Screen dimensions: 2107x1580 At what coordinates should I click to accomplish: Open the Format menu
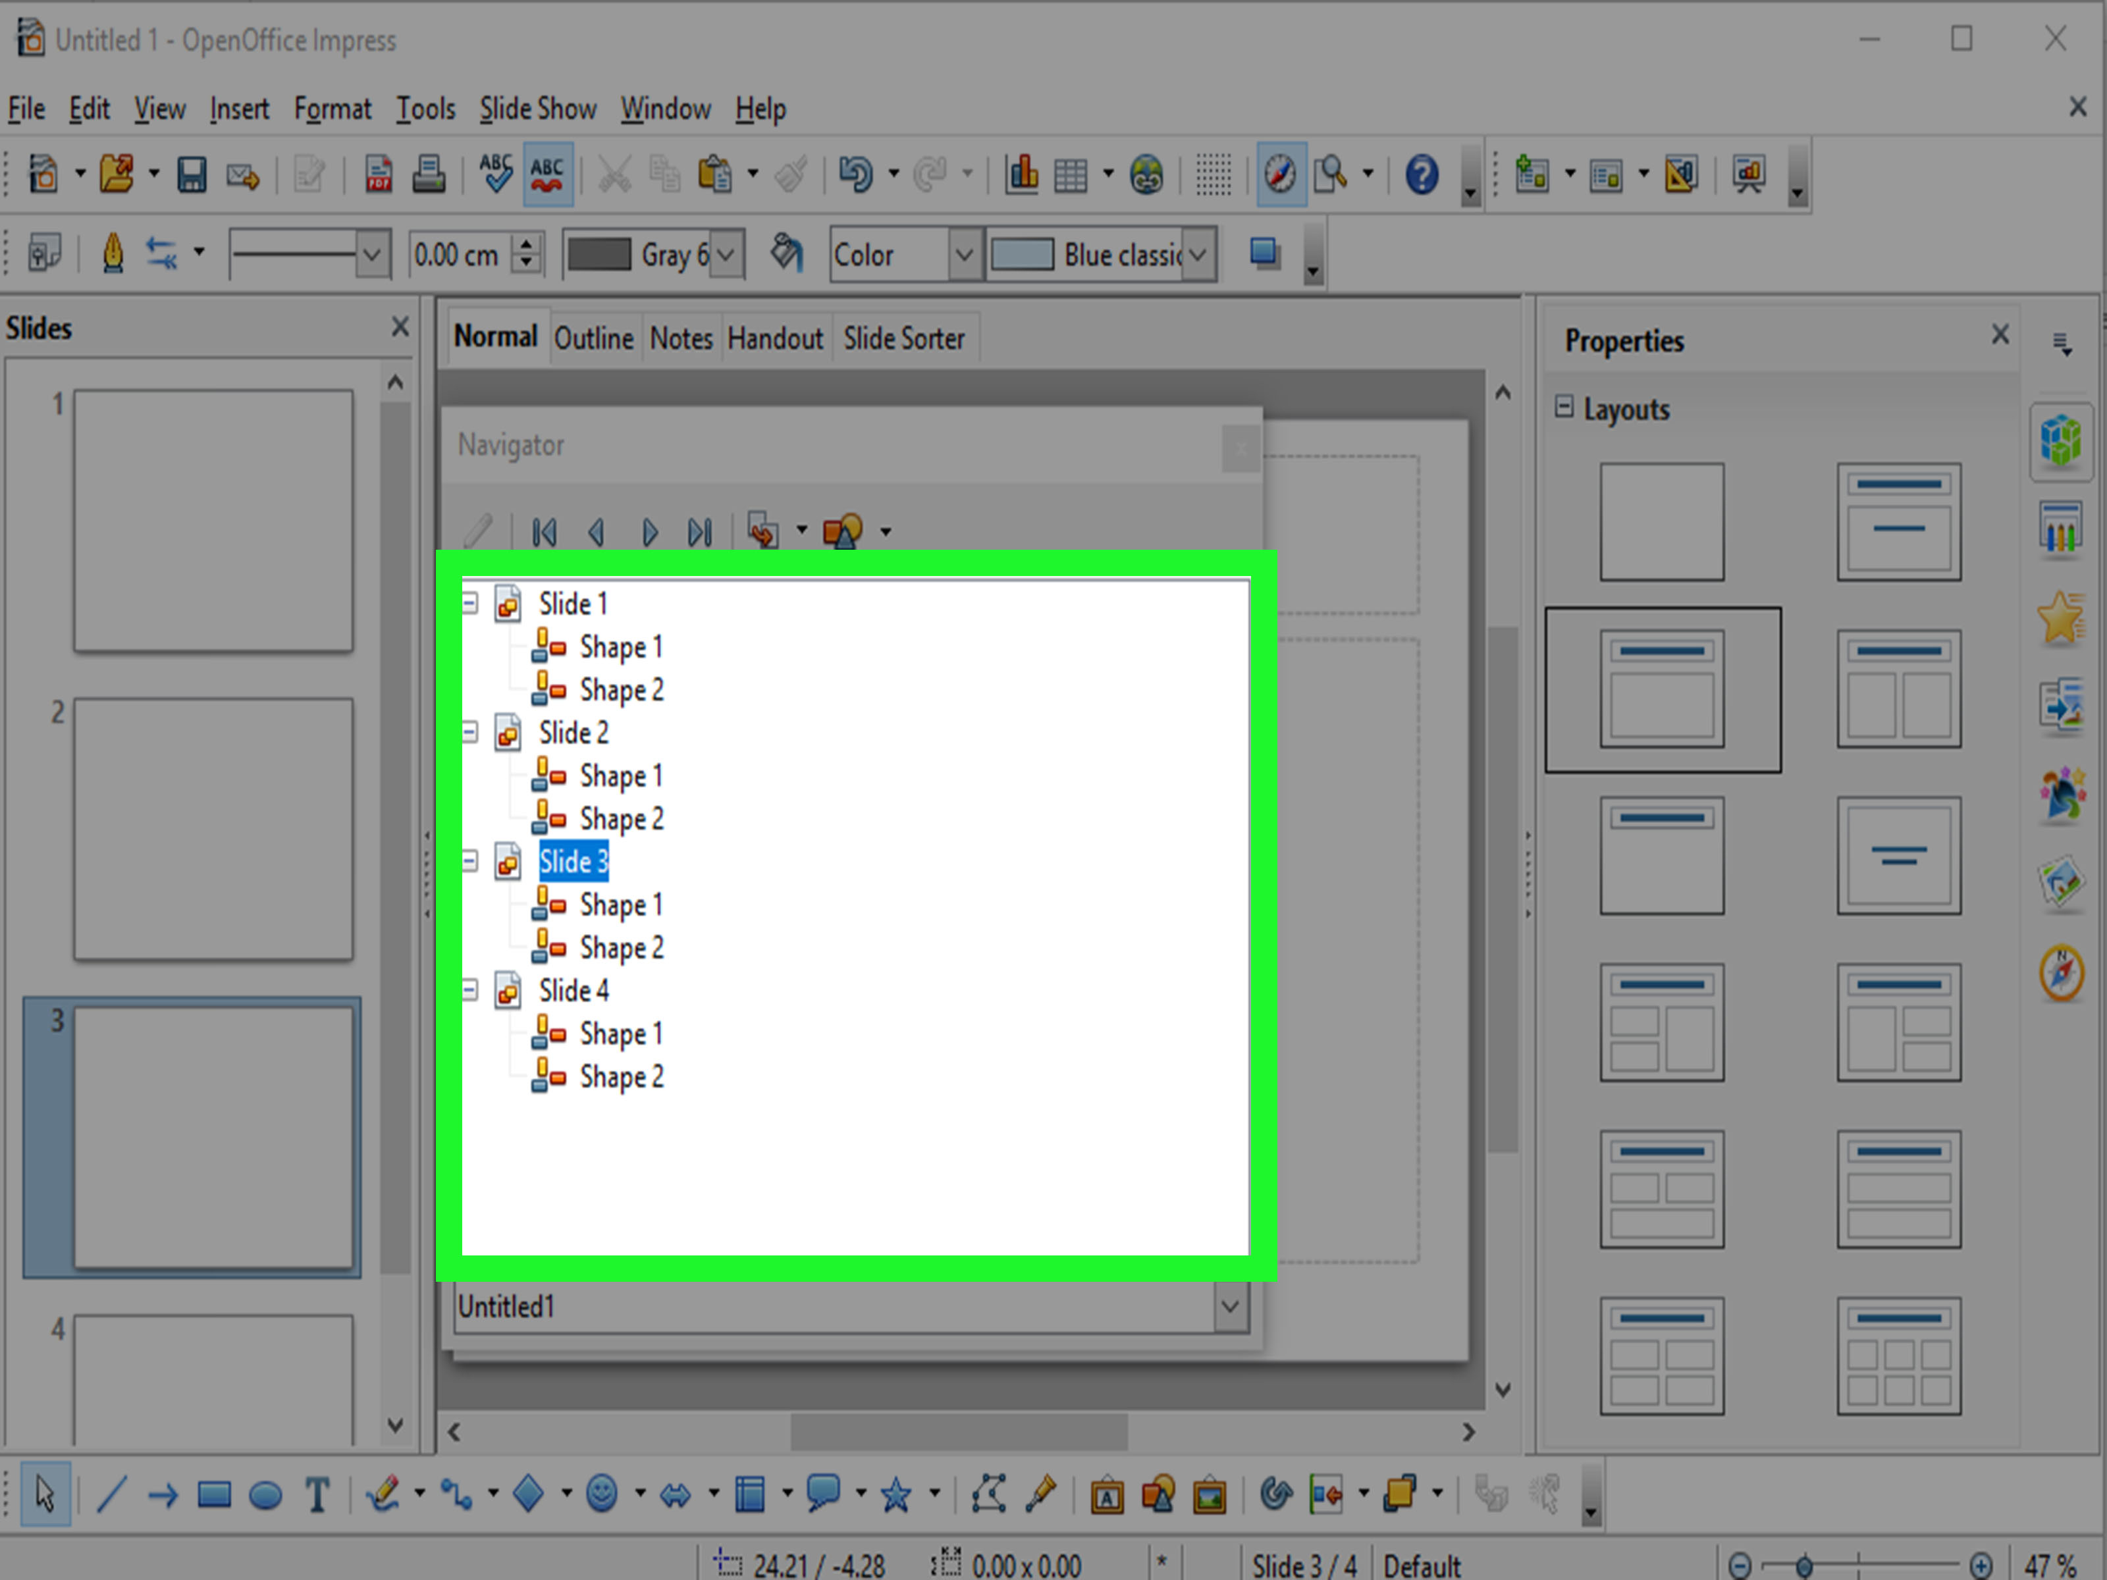tap(333, 109)
